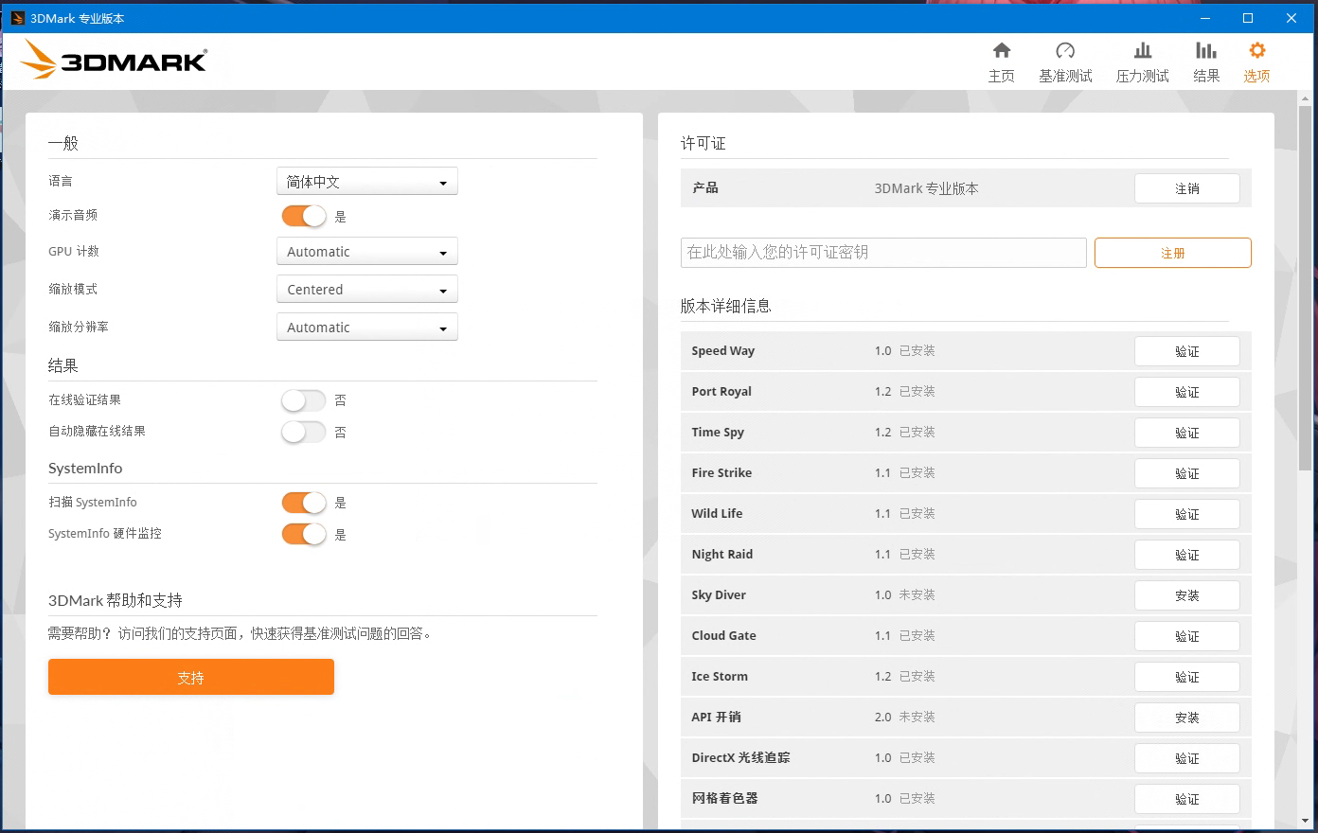
Task: Click 验证 button for Time Spy
Action: click(1186, 433)
